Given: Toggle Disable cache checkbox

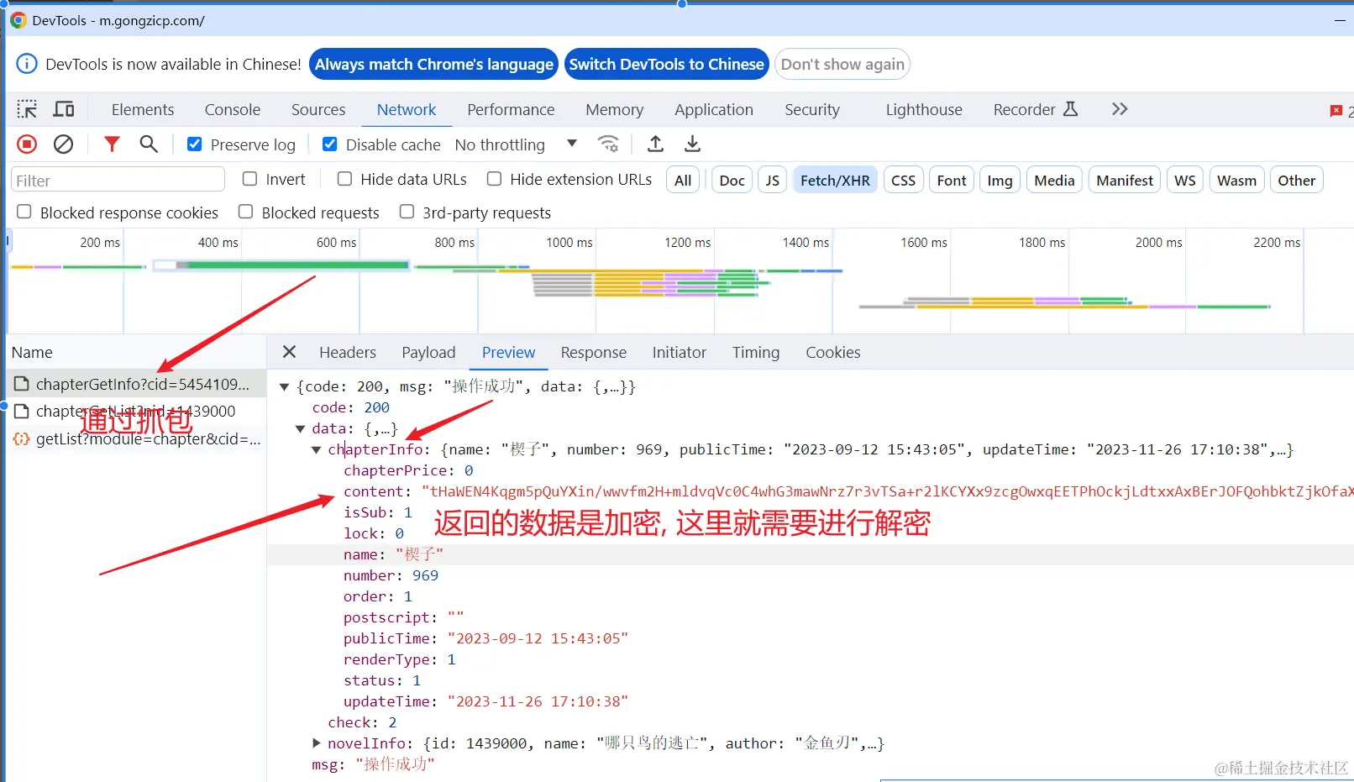Looking at the screenshot, I should click(x=330, y=144).
